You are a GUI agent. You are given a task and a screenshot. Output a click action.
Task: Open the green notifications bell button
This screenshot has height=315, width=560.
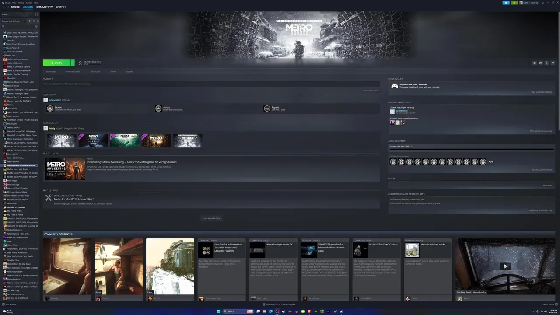pos(514,3)
